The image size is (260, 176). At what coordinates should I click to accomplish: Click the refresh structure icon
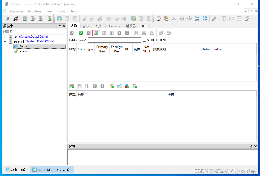click(x=72, y=33)
